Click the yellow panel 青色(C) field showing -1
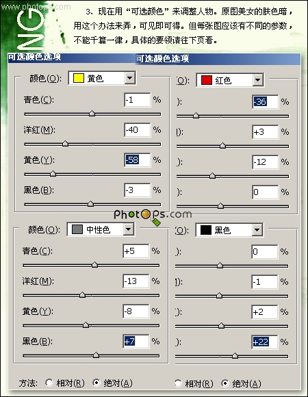Viewport: 308px width, 397px height. (x=137, y=100)
